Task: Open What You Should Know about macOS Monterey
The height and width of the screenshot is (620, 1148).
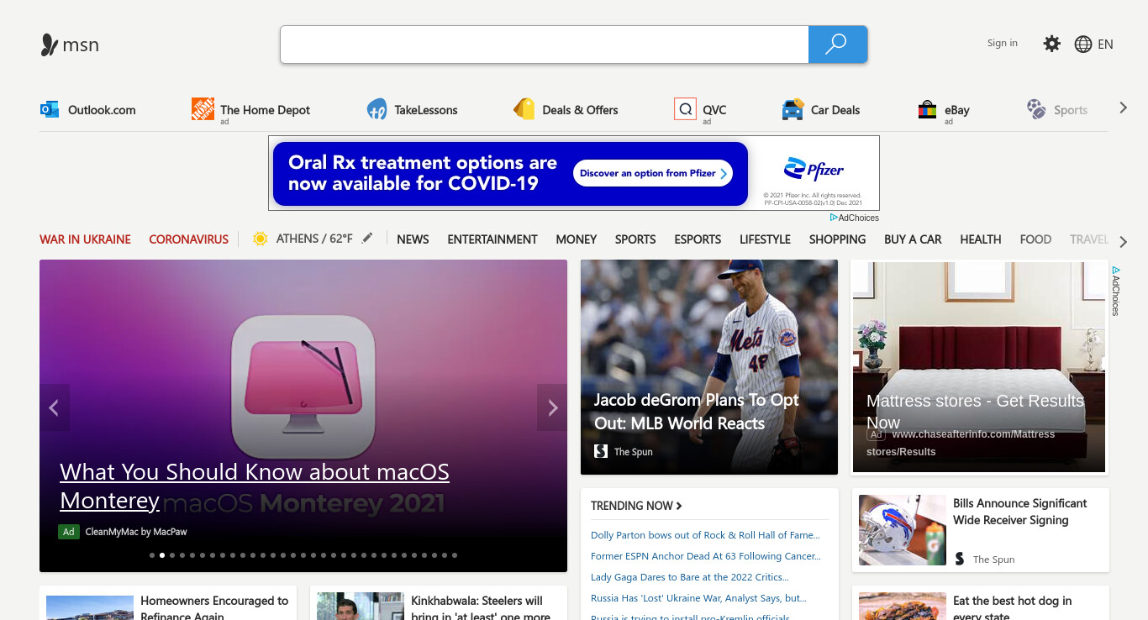Action: coord(255,486)
